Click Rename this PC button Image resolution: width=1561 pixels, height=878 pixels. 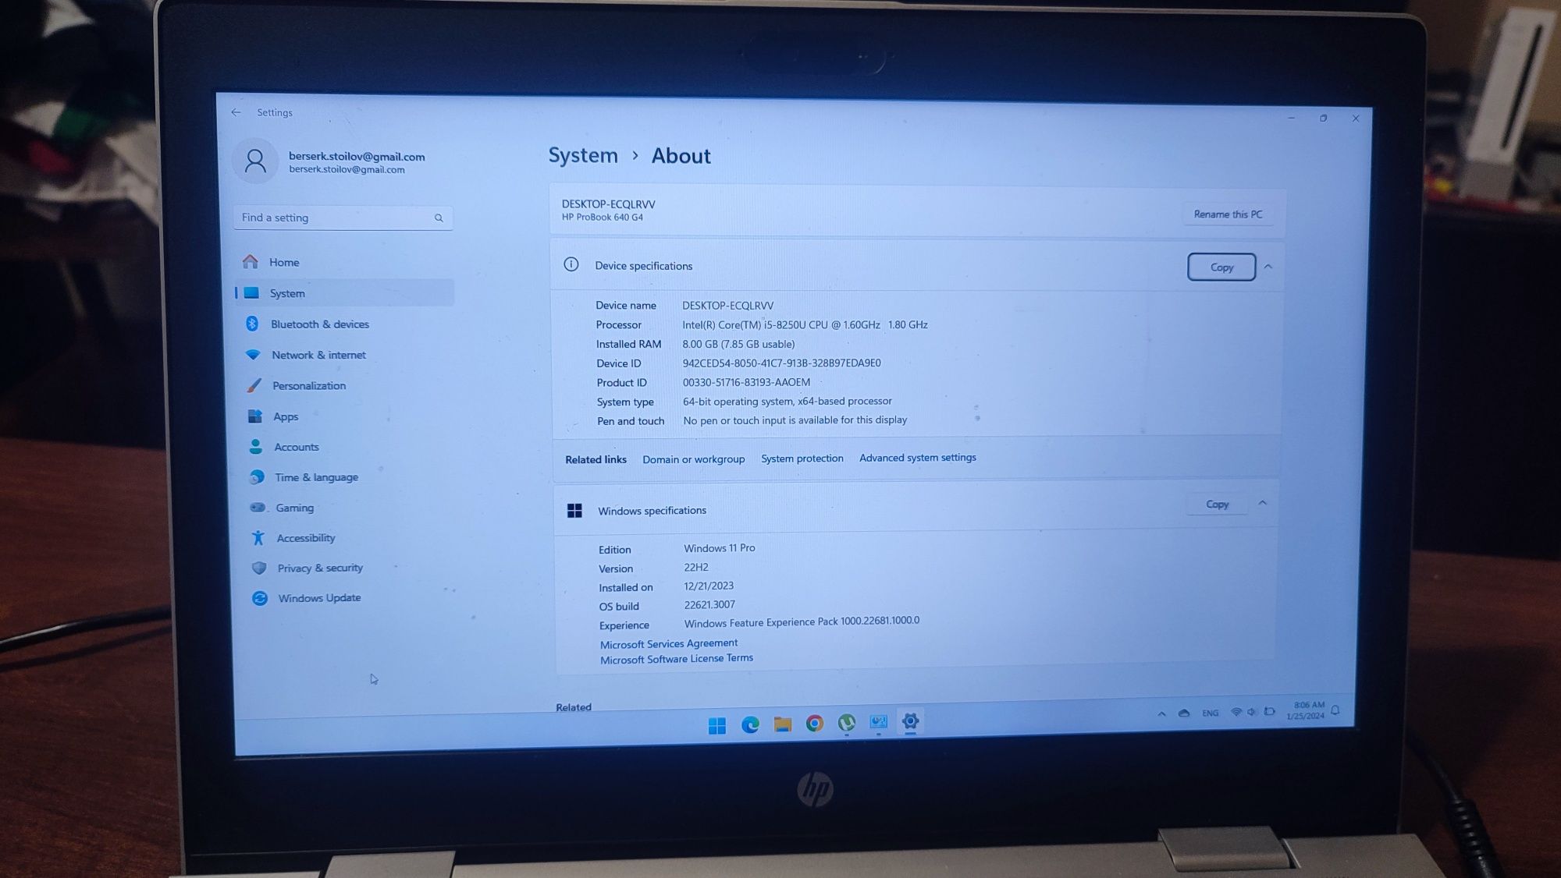pos(1228,213)
